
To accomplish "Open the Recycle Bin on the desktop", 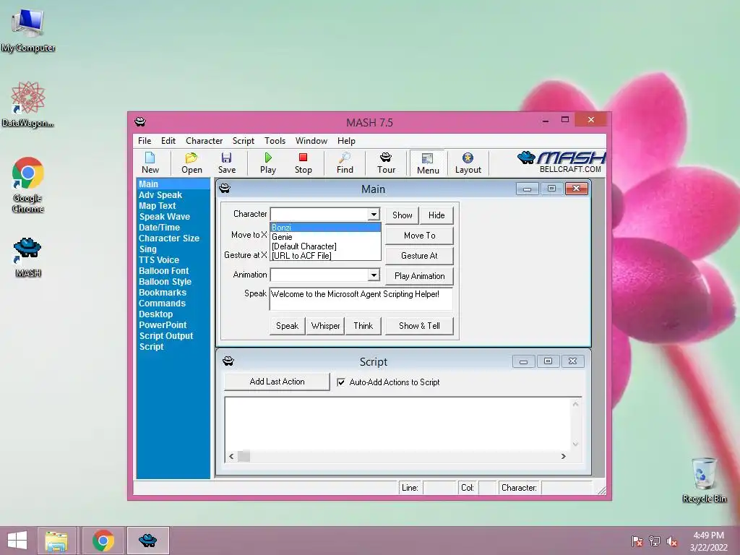I will click(x=704, y=480).
